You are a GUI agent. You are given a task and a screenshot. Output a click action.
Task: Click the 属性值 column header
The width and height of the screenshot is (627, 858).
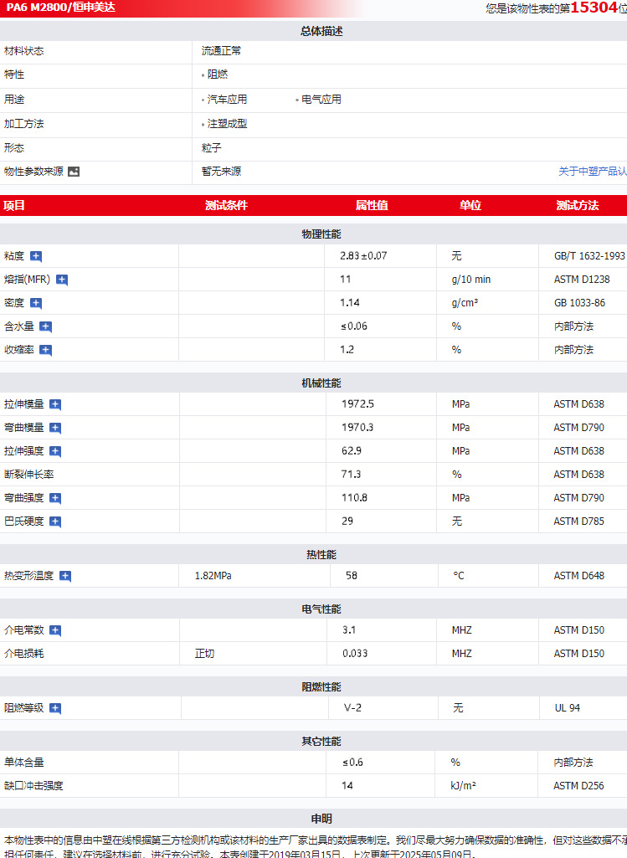pyautogui.click(x=372, y=206)
